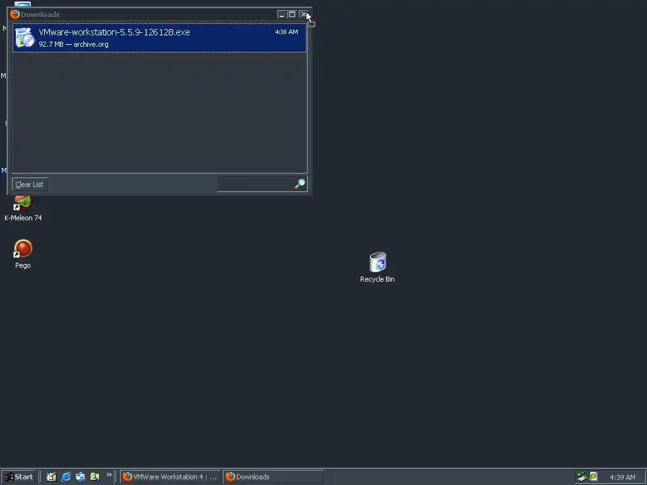Click the network connection tray icon
This screenshot has width=647, height=485.
tap(582, 477)
